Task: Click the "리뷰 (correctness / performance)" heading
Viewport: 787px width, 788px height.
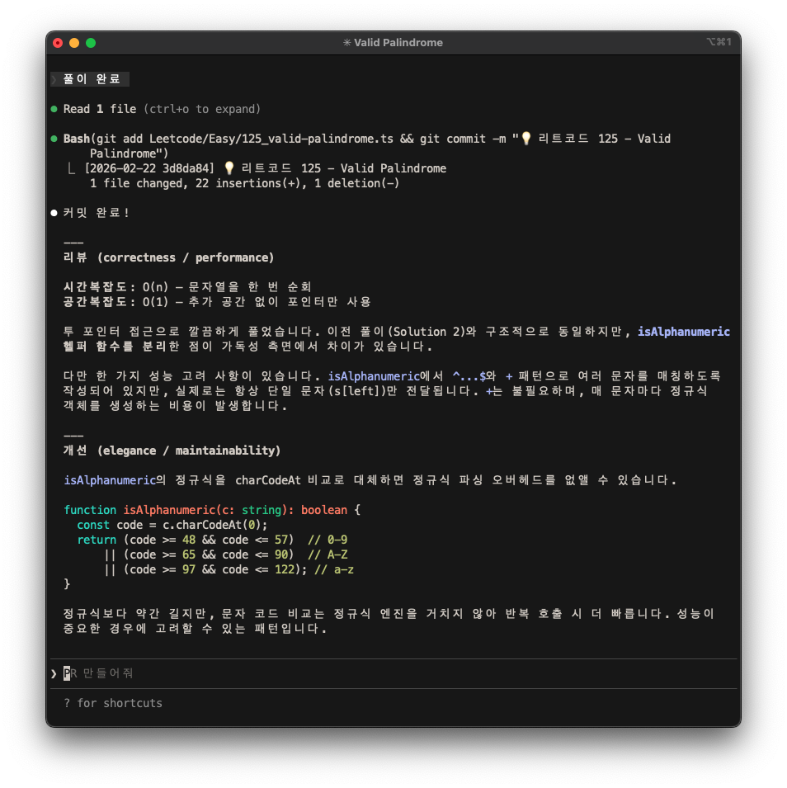Action: [169, 257]
